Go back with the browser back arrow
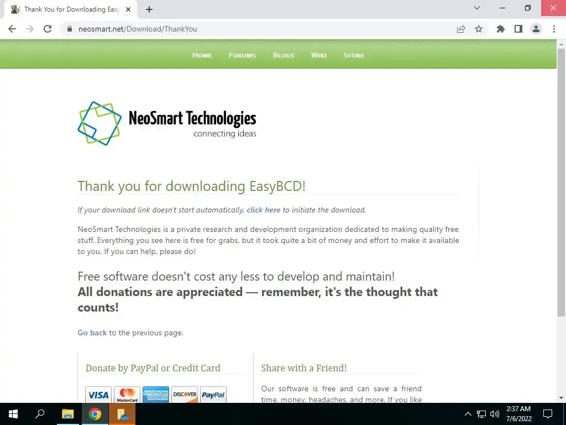This screenshot has width=566, height=425. coord(12,29)
